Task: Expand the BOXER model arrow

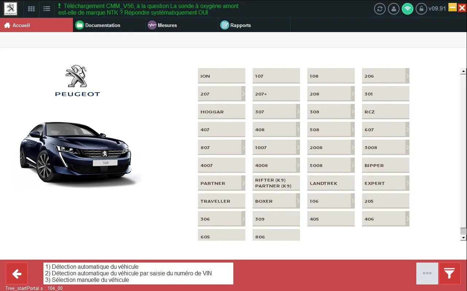Action: tap(298, 201)
